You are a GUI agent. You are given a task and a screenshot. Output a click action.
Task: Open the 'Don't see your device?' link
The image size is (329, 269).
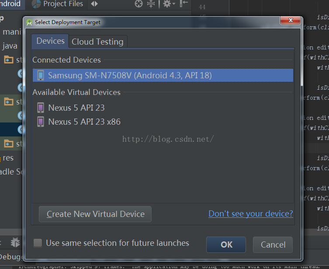click(x=250, y=213)
